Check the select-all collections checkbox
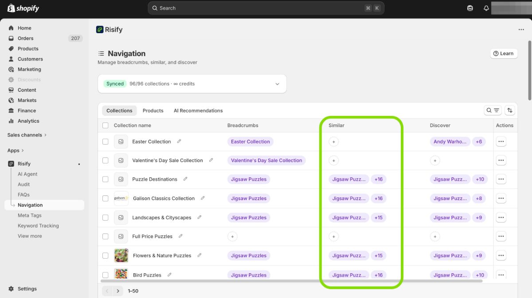The width and height of the screenshot is (532, 298). point(106,126)
